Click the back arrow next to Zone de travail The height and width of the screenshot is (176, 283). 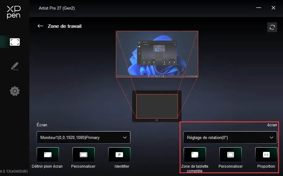point(40,26)
